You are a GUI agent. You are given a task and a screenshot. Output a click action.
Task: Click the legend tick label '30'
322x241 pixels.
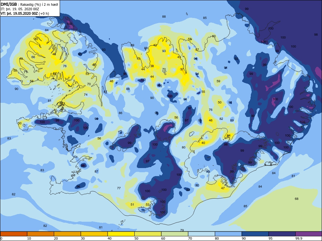pyautogui.click(x=83, y=238)
